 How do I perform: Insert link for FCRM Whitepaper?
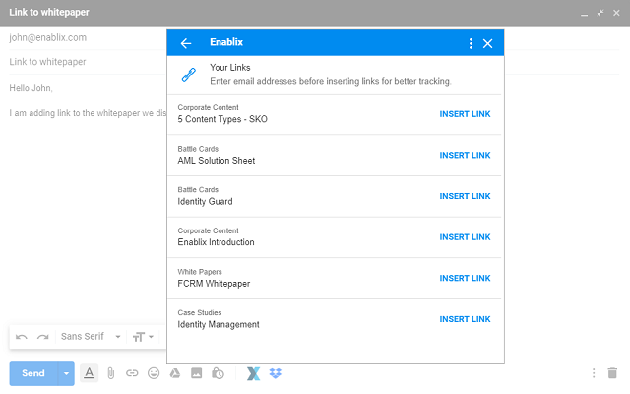pyautogui.click(x=465, y=278)
